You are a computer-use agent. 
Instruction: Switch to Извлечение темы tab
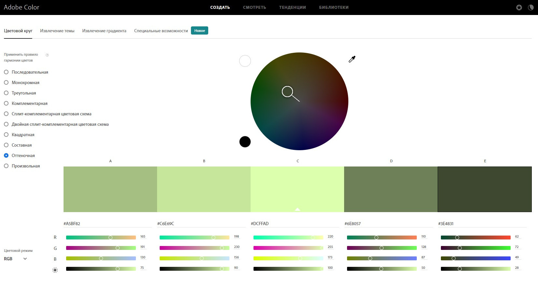point(57,31)
